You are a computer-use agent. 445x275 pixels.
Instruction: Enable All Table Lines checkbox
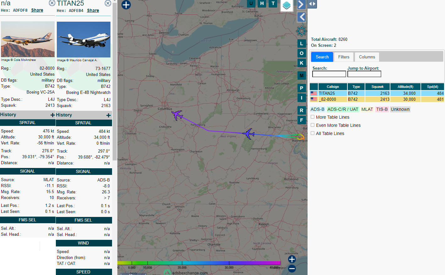point(313,133)
